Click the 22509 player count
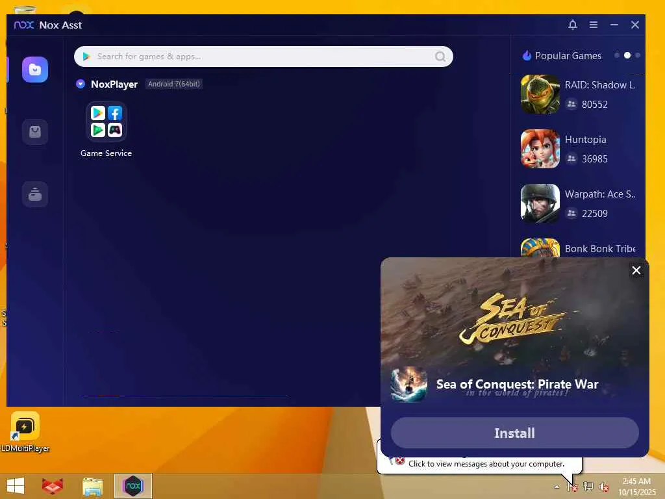 [595, 213]
